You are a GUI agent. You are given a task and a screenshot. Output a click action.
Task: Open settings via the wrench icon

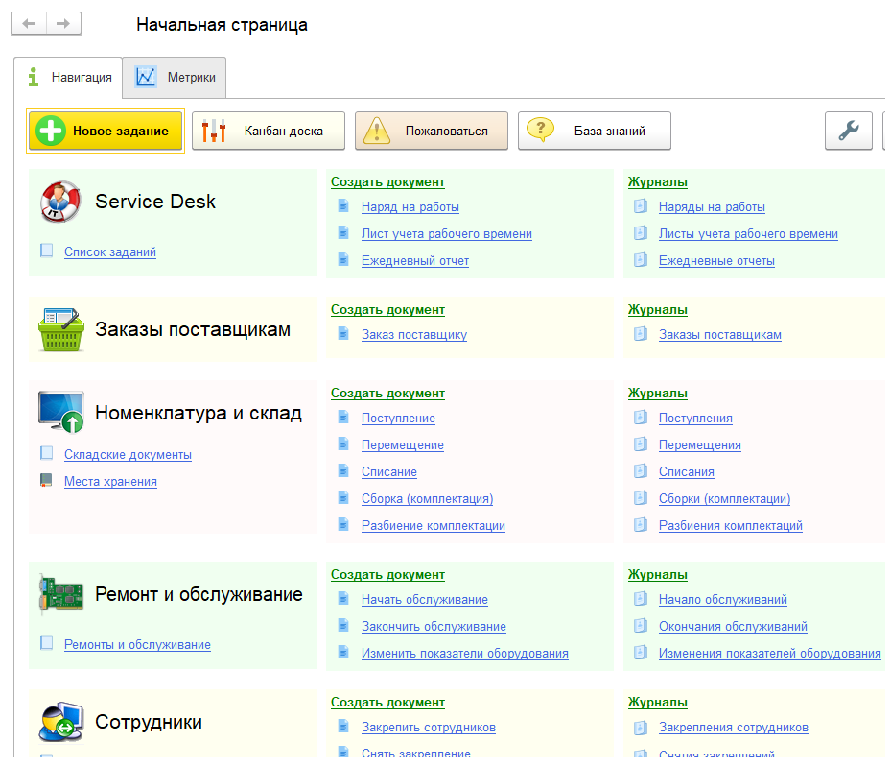point(848,132)
